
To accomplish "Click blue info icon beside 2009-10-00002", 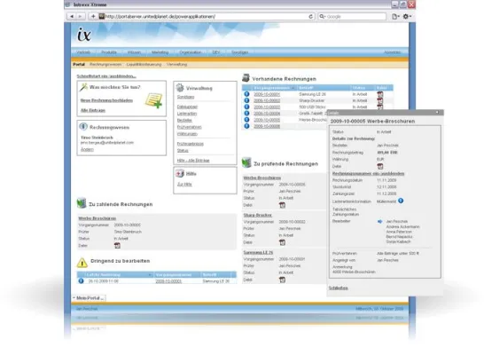I will [x=246, y=100].
